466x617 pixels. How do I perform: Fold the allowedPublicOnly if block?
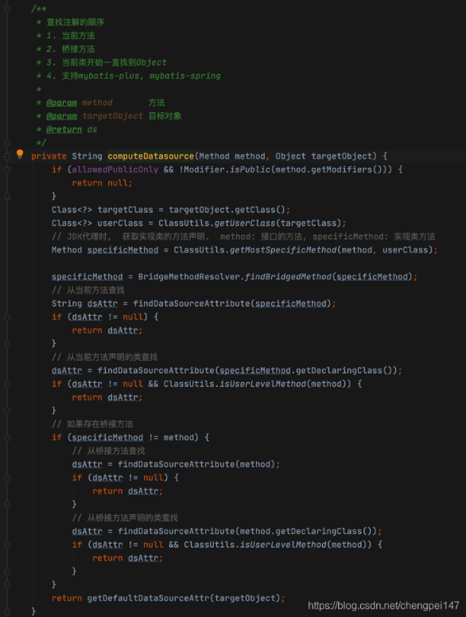click(7, 170)
